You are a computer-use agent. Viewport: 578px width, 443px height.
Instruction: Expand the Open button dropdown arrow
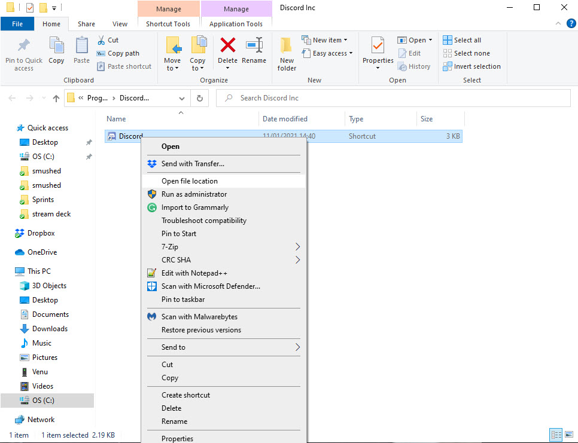click(430, 40)
